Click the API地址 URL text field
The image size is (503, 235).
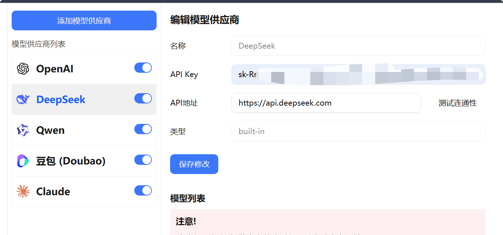click(326, 103)
